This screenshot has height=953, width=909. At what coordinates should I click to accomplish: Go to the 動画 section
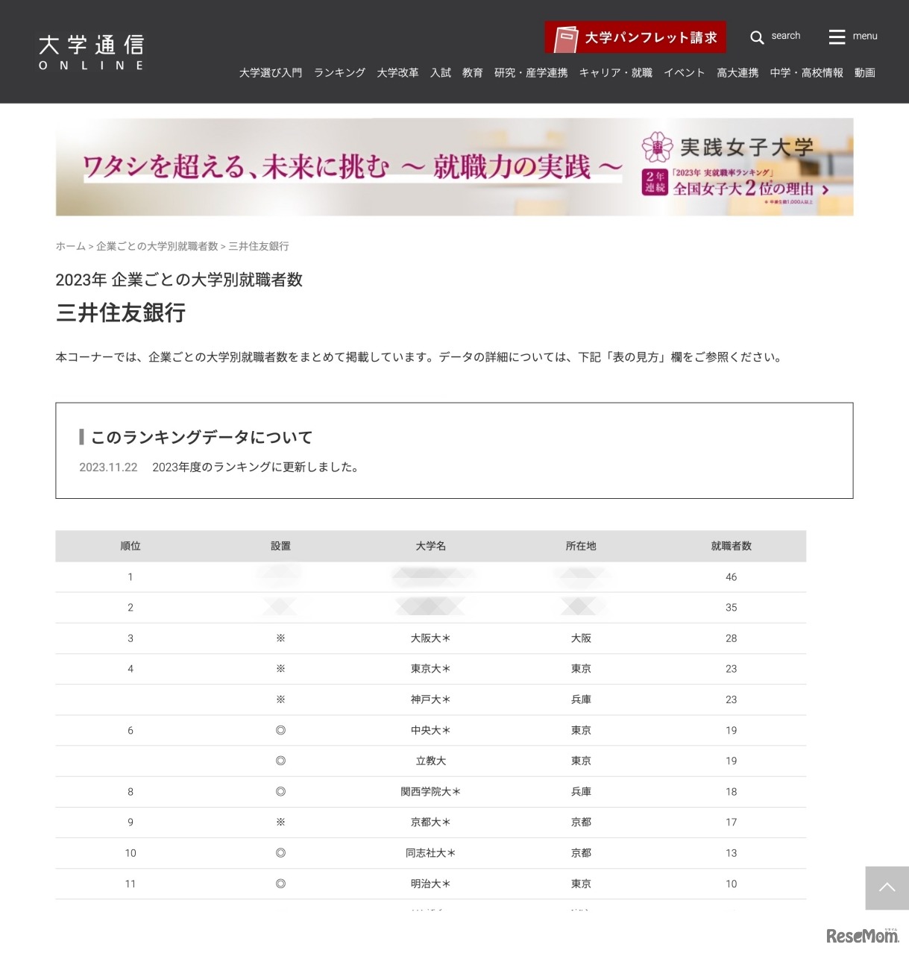[x=865, y=73]
